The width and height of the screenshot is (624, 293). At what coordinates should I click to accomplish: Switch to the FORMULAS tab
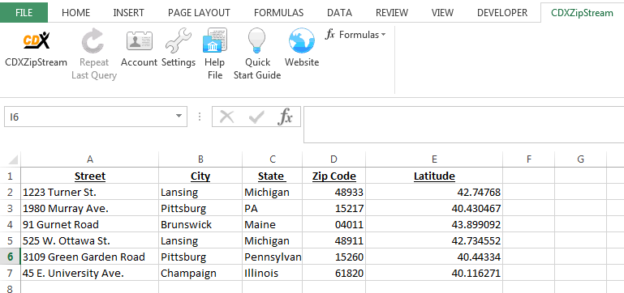point(278,13)
